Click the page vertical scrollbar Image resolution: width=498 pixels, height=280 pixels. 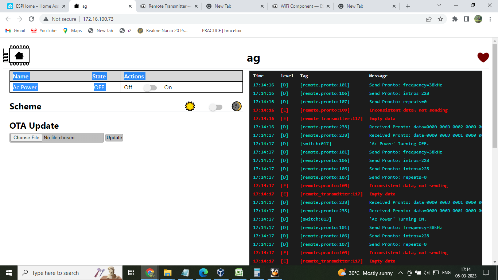pyautogui.click(x=495, y=95)
